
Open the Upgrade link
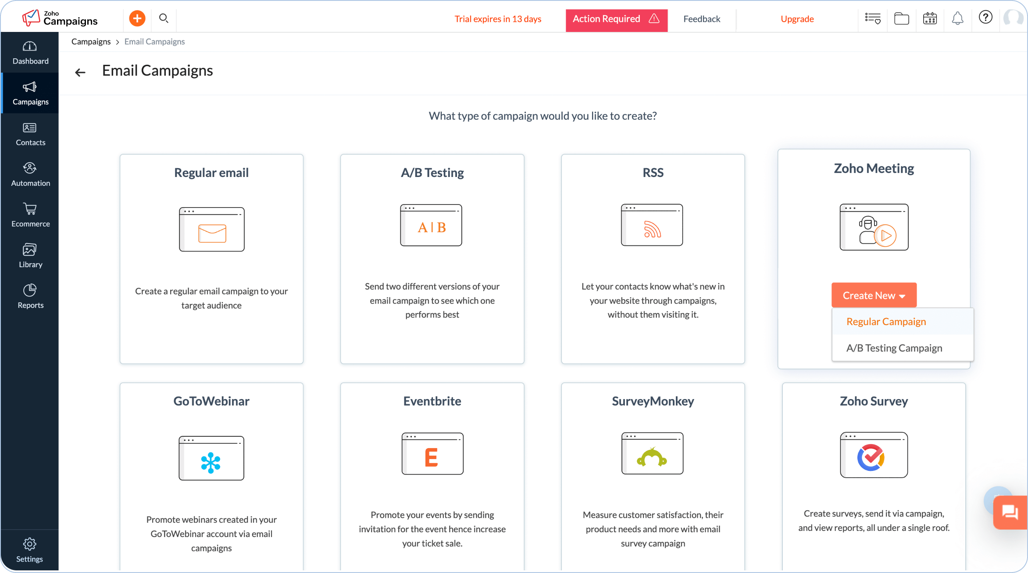[x=797, y=19]
